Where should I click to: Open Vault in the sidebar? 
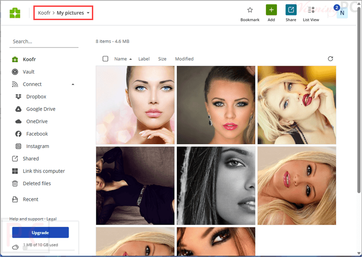[x=29, y=72]
